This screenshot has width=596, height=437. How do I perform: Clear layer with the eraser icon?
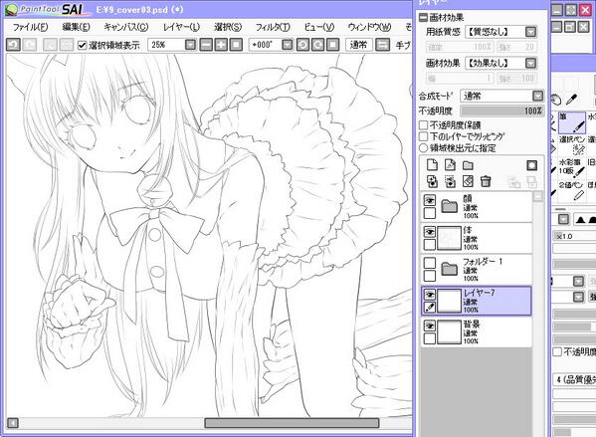pos(468,181)
